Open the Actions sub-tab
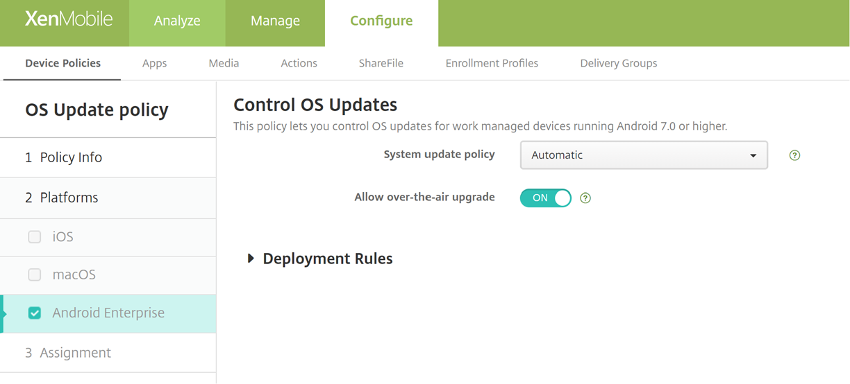This screenshot has width=850, height=384. pos(299,63)
